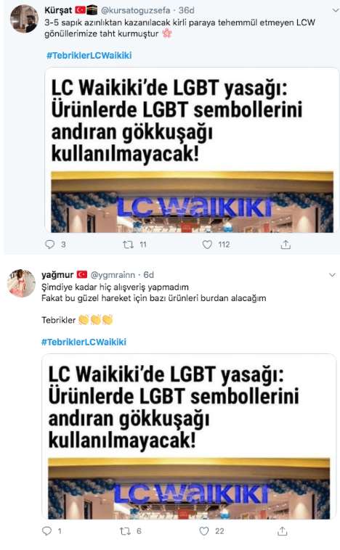Retweet Kürşat's tweet with 11 retweets
The width and height of the screenshot is (340, 550).
pos(128,244)
